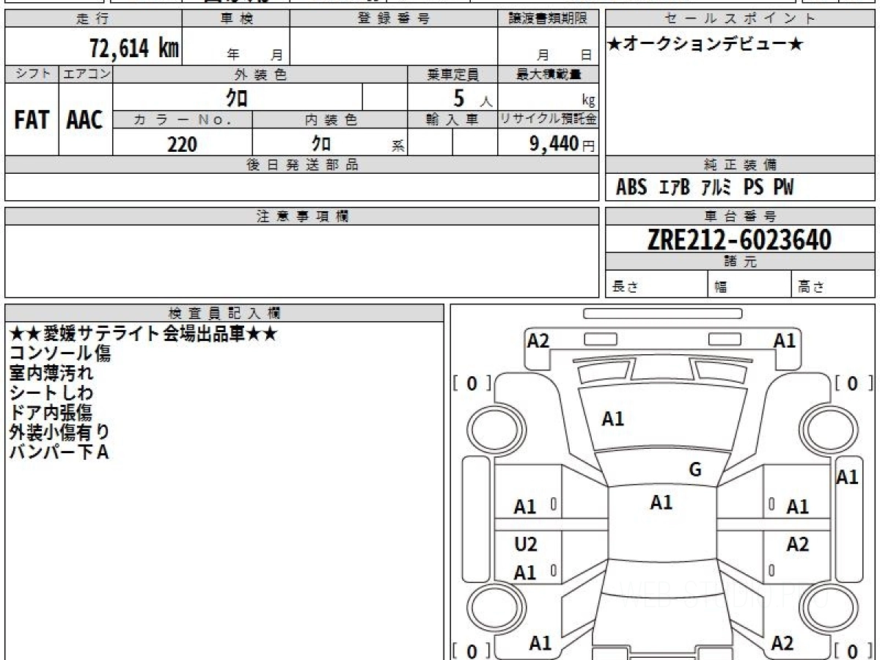Select the 後日発送部品 header bar
The image size is (880, 660).
(302, 165)
